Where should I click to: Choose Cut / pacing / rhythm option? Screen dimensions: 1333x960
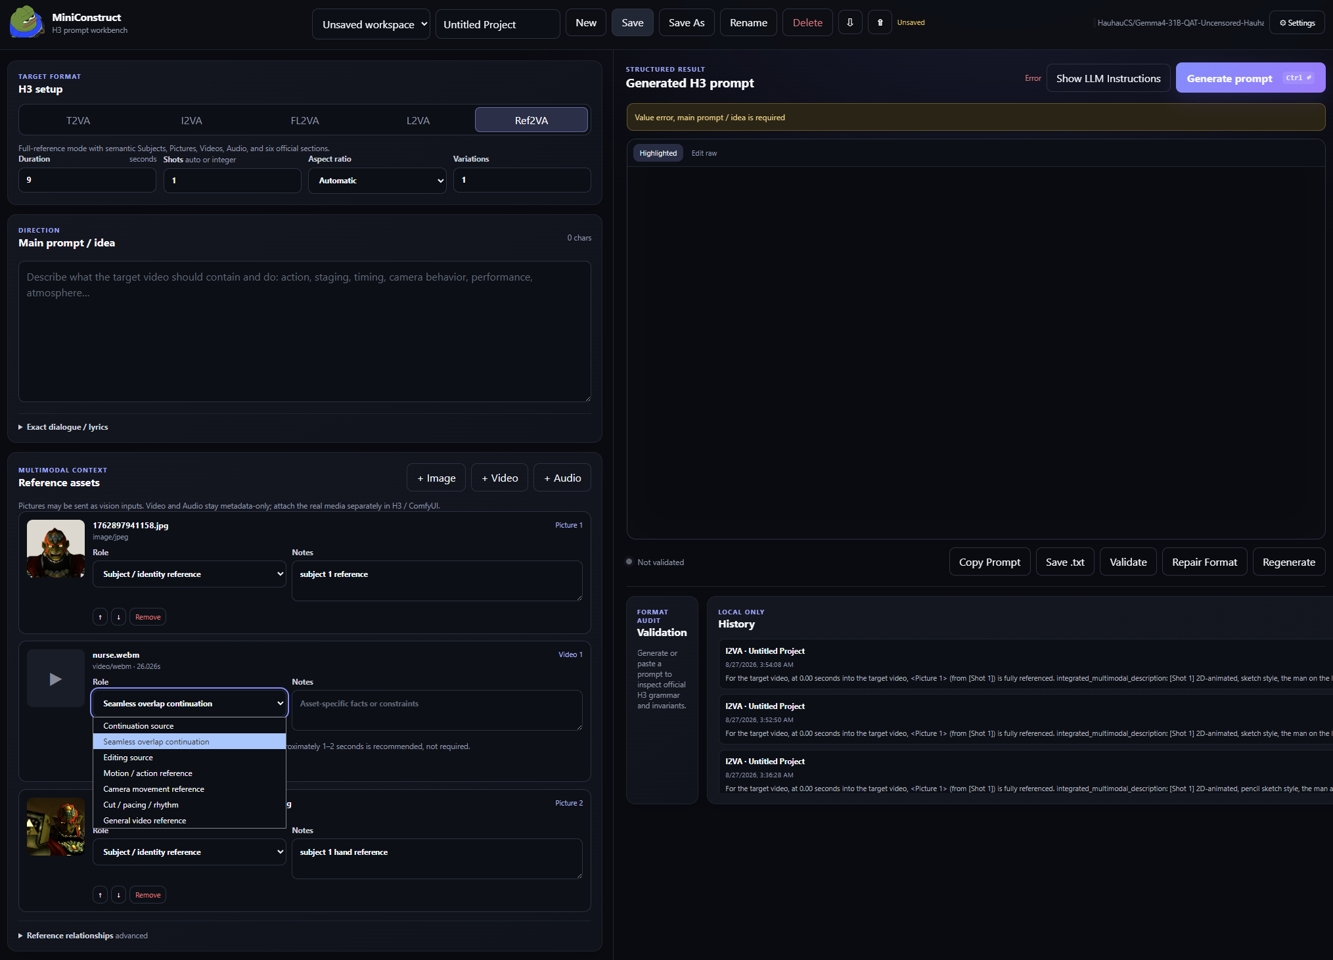coord(189,805)
